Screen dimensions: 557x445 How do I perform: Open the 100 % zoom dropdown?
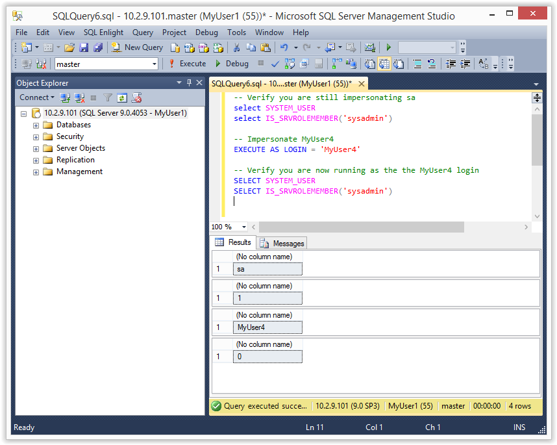tap(244, 227)
